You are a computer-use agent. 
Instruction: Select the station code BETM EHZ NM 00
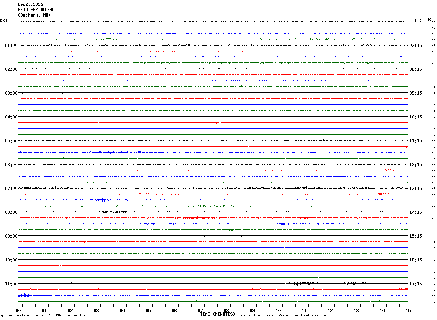tap(35, 10)
